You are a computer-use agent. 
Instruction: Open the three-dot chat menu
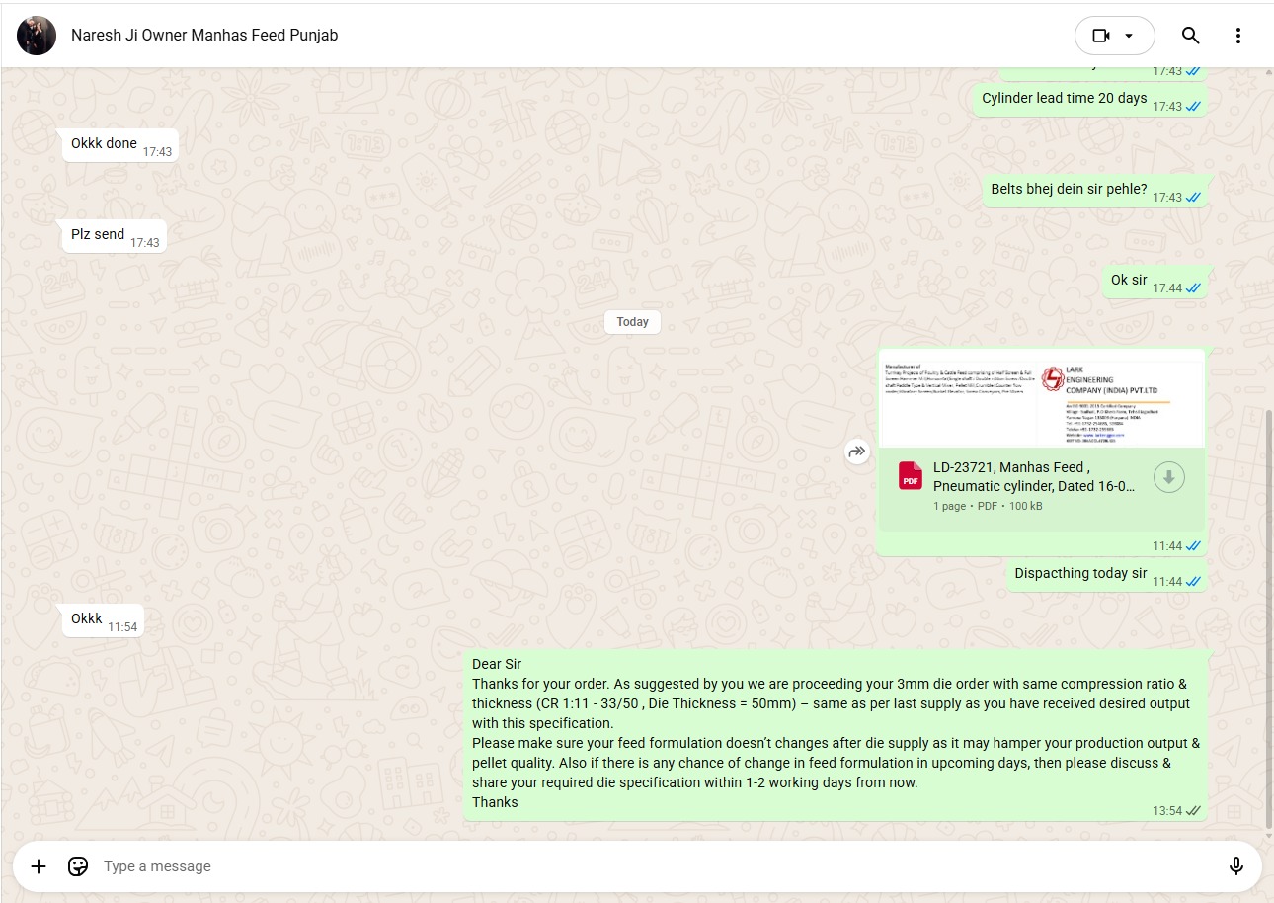point(1238,36)
